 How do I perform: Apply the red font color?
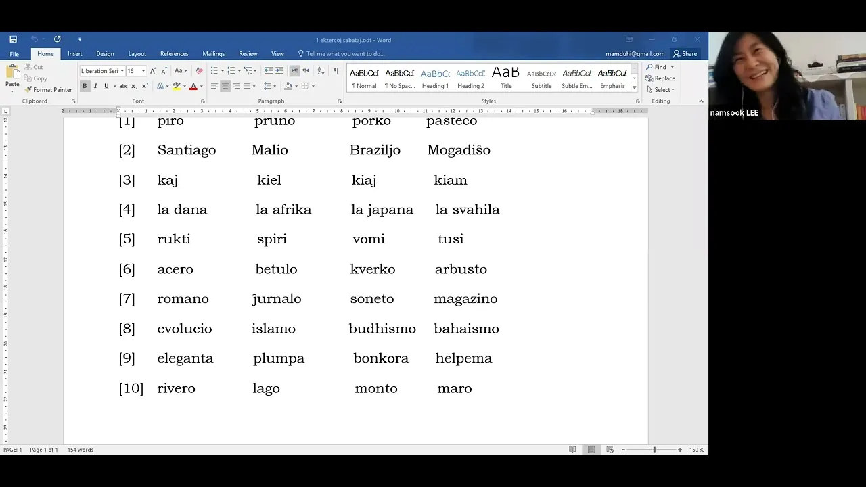coord(193,86)
